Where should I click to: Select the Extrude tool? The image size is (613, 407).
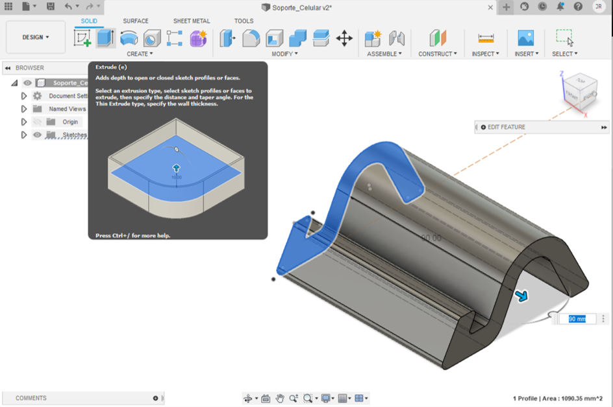[x=106, y=38]
